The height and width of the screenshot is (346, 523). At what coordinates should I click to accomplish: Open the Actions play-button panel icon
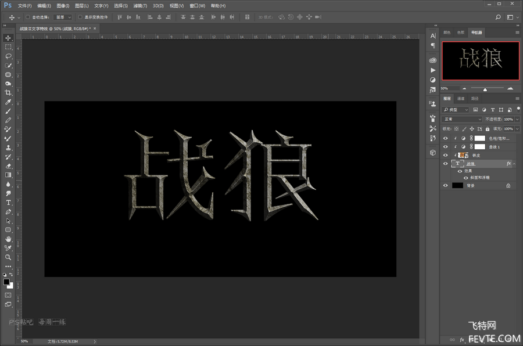coord(433,70)
